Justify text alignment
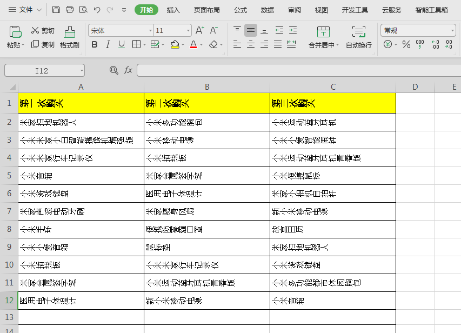This screenshot has width=461, height=333. click(278, 44)
